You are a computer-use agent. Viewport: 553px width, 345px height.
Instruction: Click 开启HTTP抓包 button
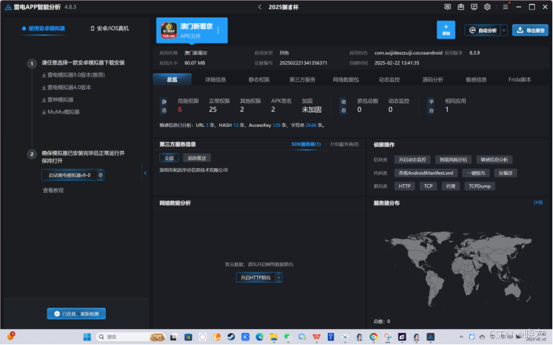point(256,278)
